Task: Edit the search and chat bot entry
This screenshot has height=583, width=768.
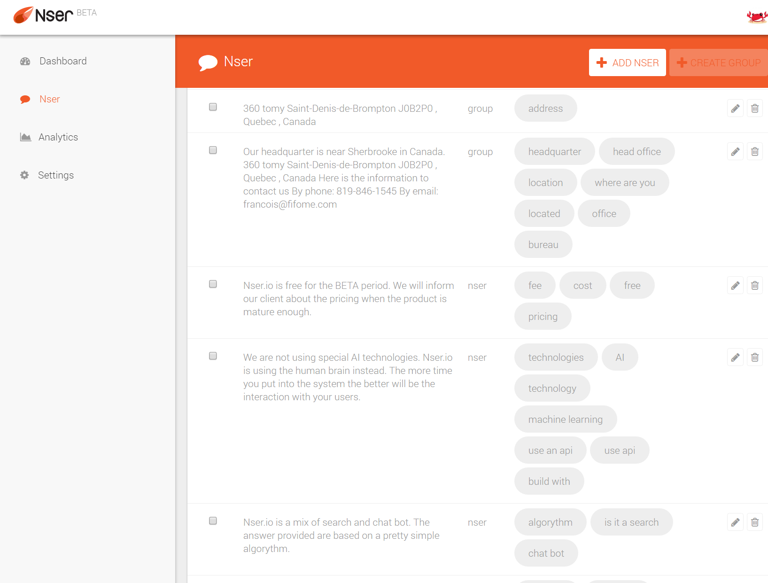Action: (735, 522)
